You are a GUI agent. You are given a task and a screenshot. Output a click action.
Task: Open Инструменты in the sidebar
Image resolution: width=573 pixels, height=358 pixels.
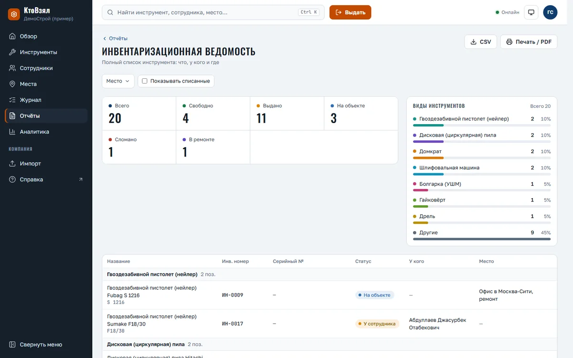[46, 52]
